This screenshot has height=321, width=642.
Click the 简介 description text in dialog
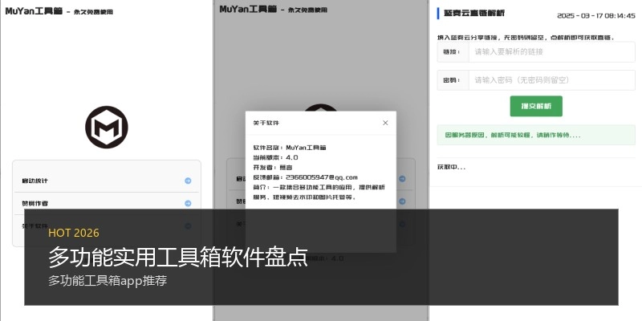(319, 192)
